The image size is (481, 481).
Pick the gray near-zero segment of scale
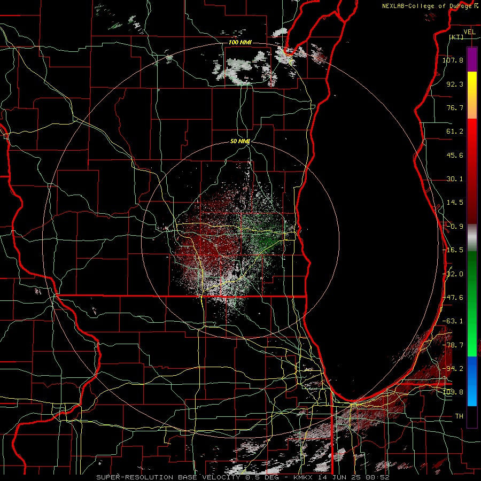(472, 237)
